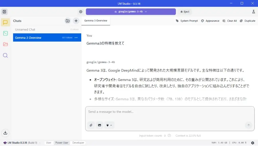
Task: Switch to User mode
Action: pyautogui.click(x=49, y=143)
